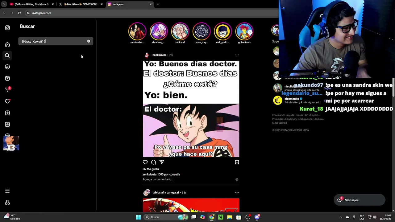Screen dimensions: 395x222
Task: Open the More hamburger menu
Action: tap(7, 191)
